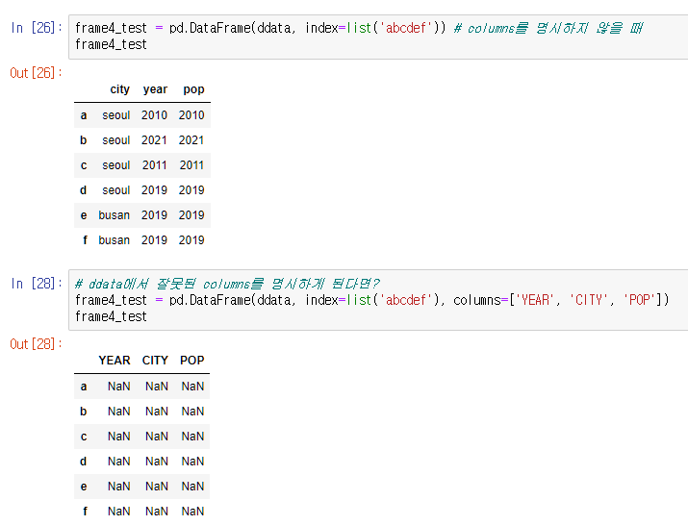The width and height of the screenshot is (688, 525).
Task: Click 'busan' in row e
Action: (x=115, y=215)
